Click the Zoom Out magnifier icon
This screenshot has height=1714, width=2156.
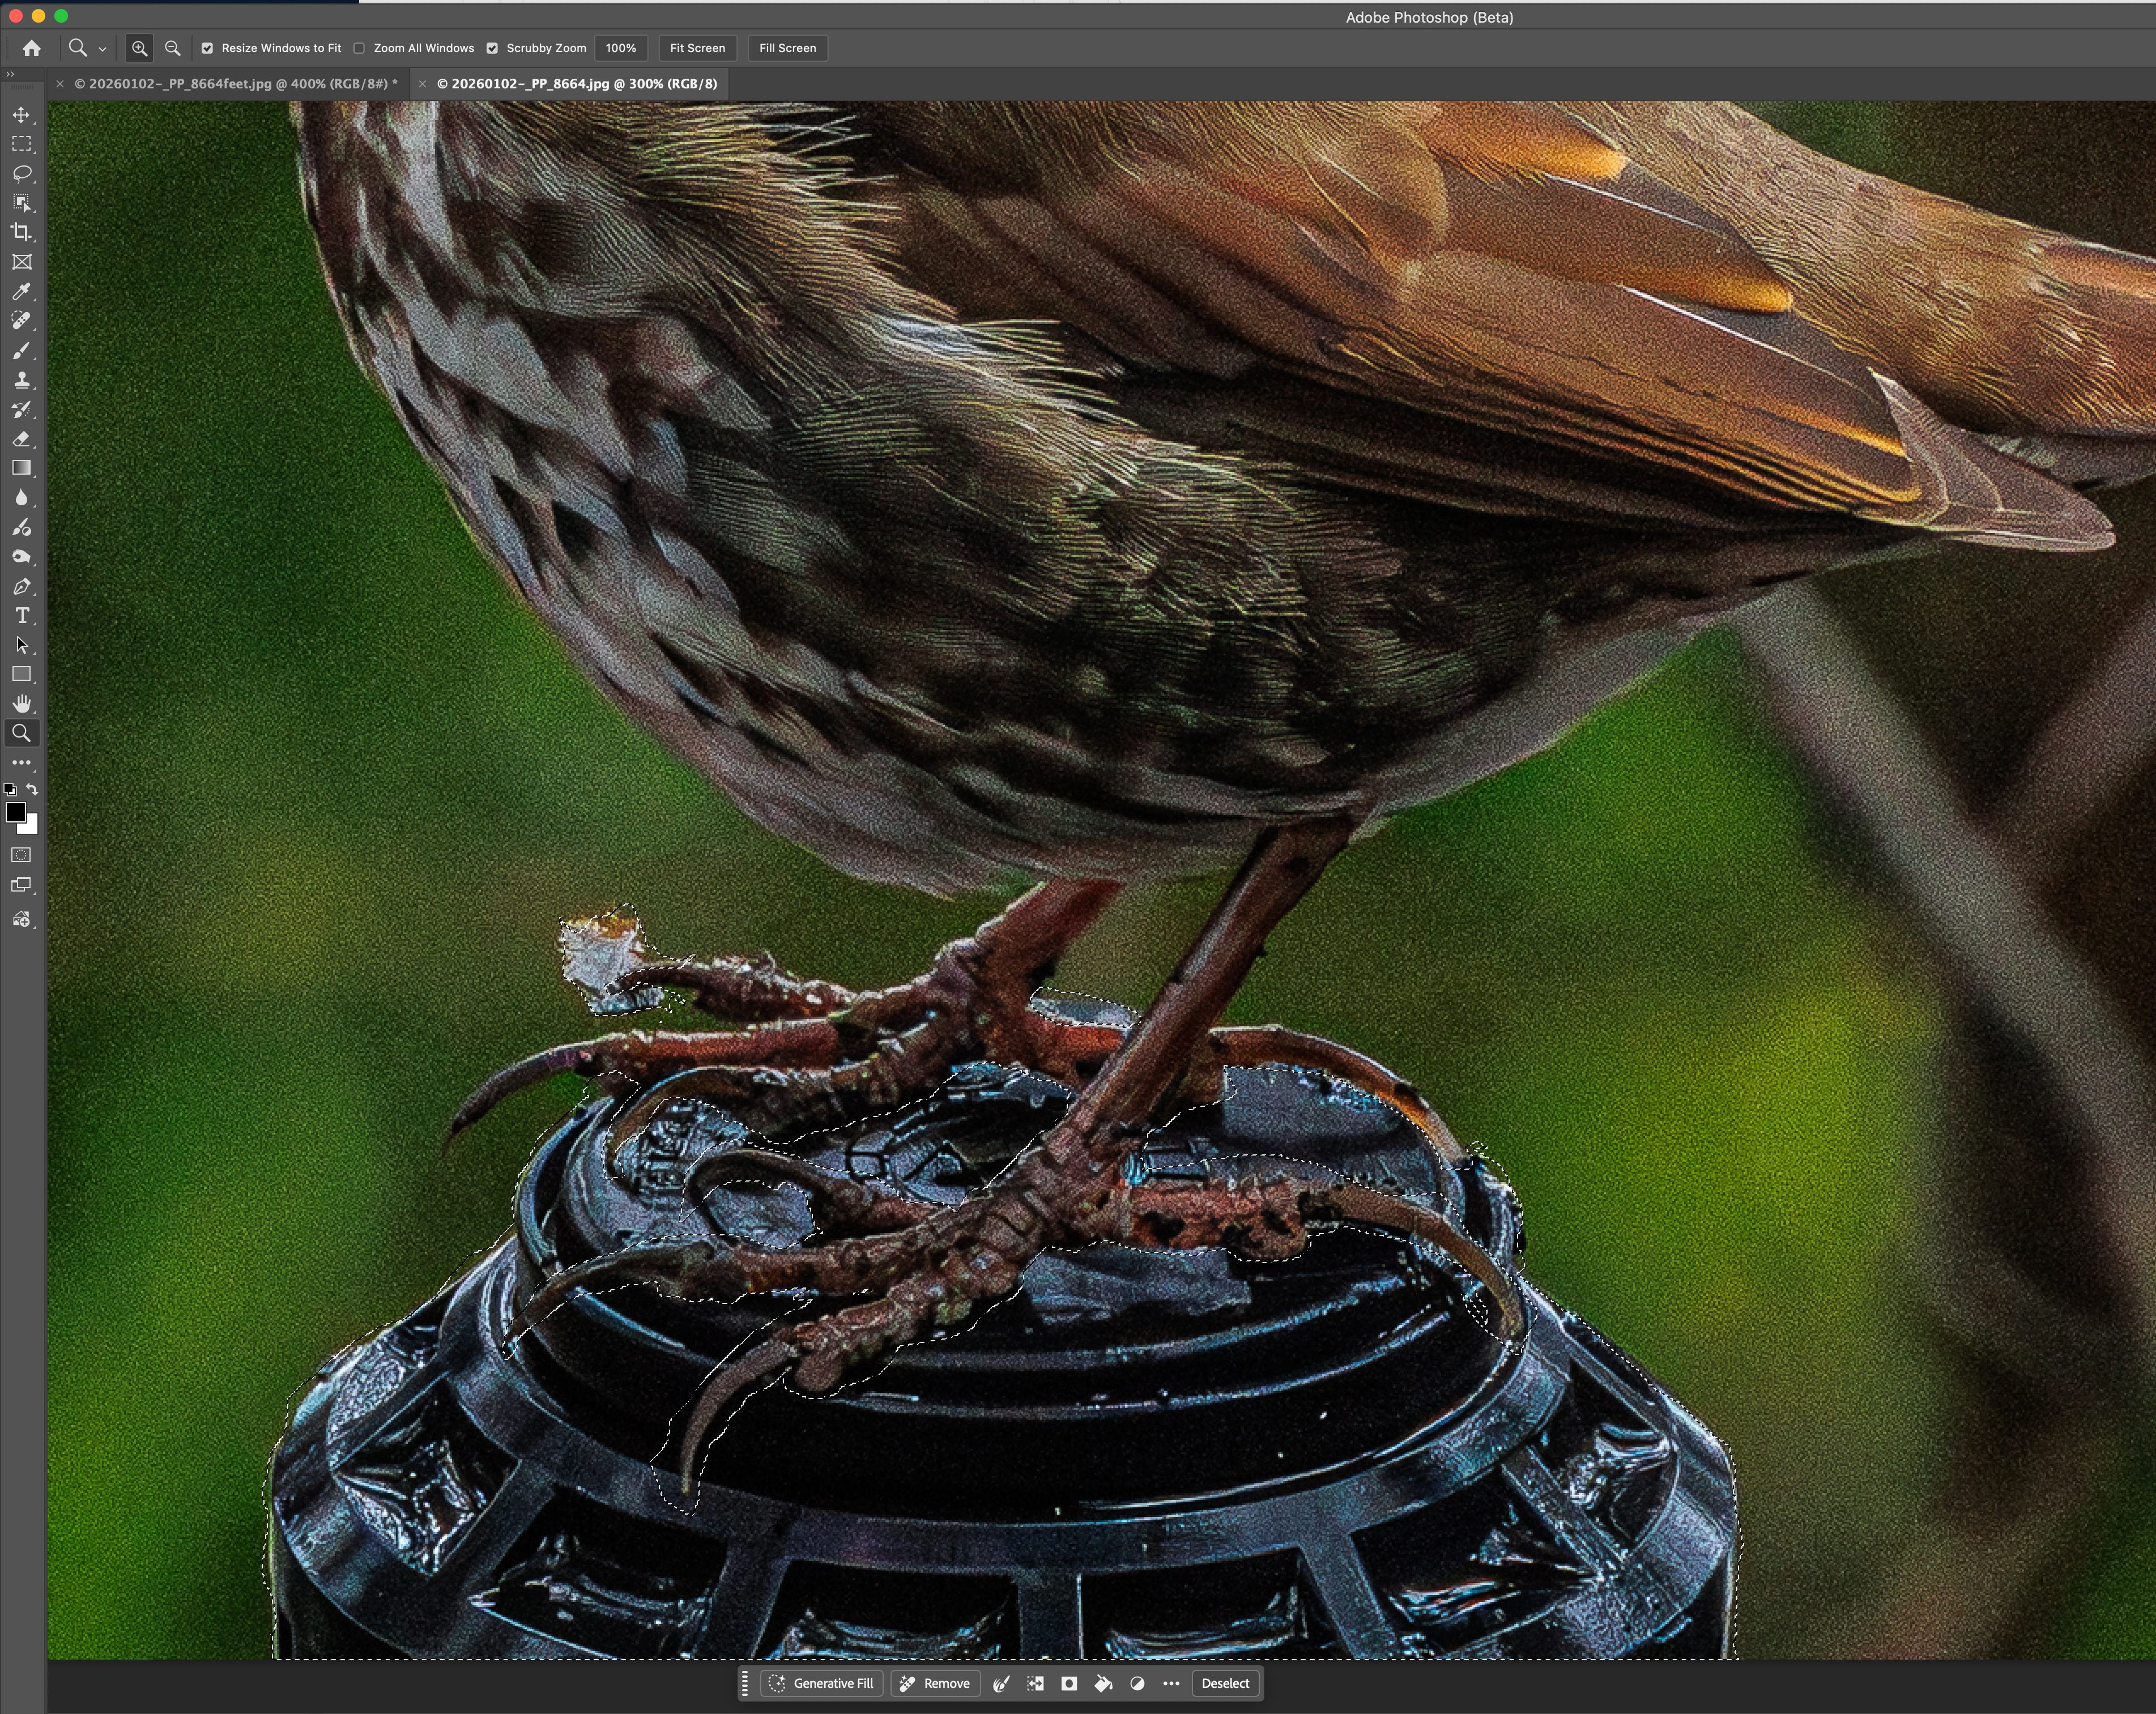click(x=172, y=48)
